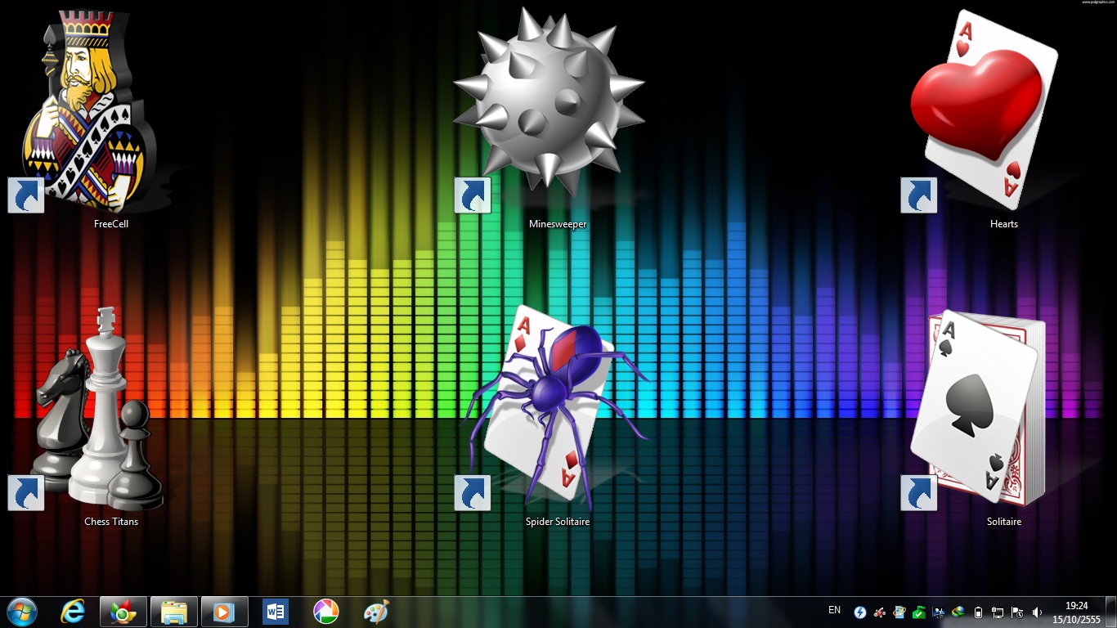The width and height of the screenshot is (1117, 628).
Task: Launch Internet Explorer from the taskbar
Action: 74,612
